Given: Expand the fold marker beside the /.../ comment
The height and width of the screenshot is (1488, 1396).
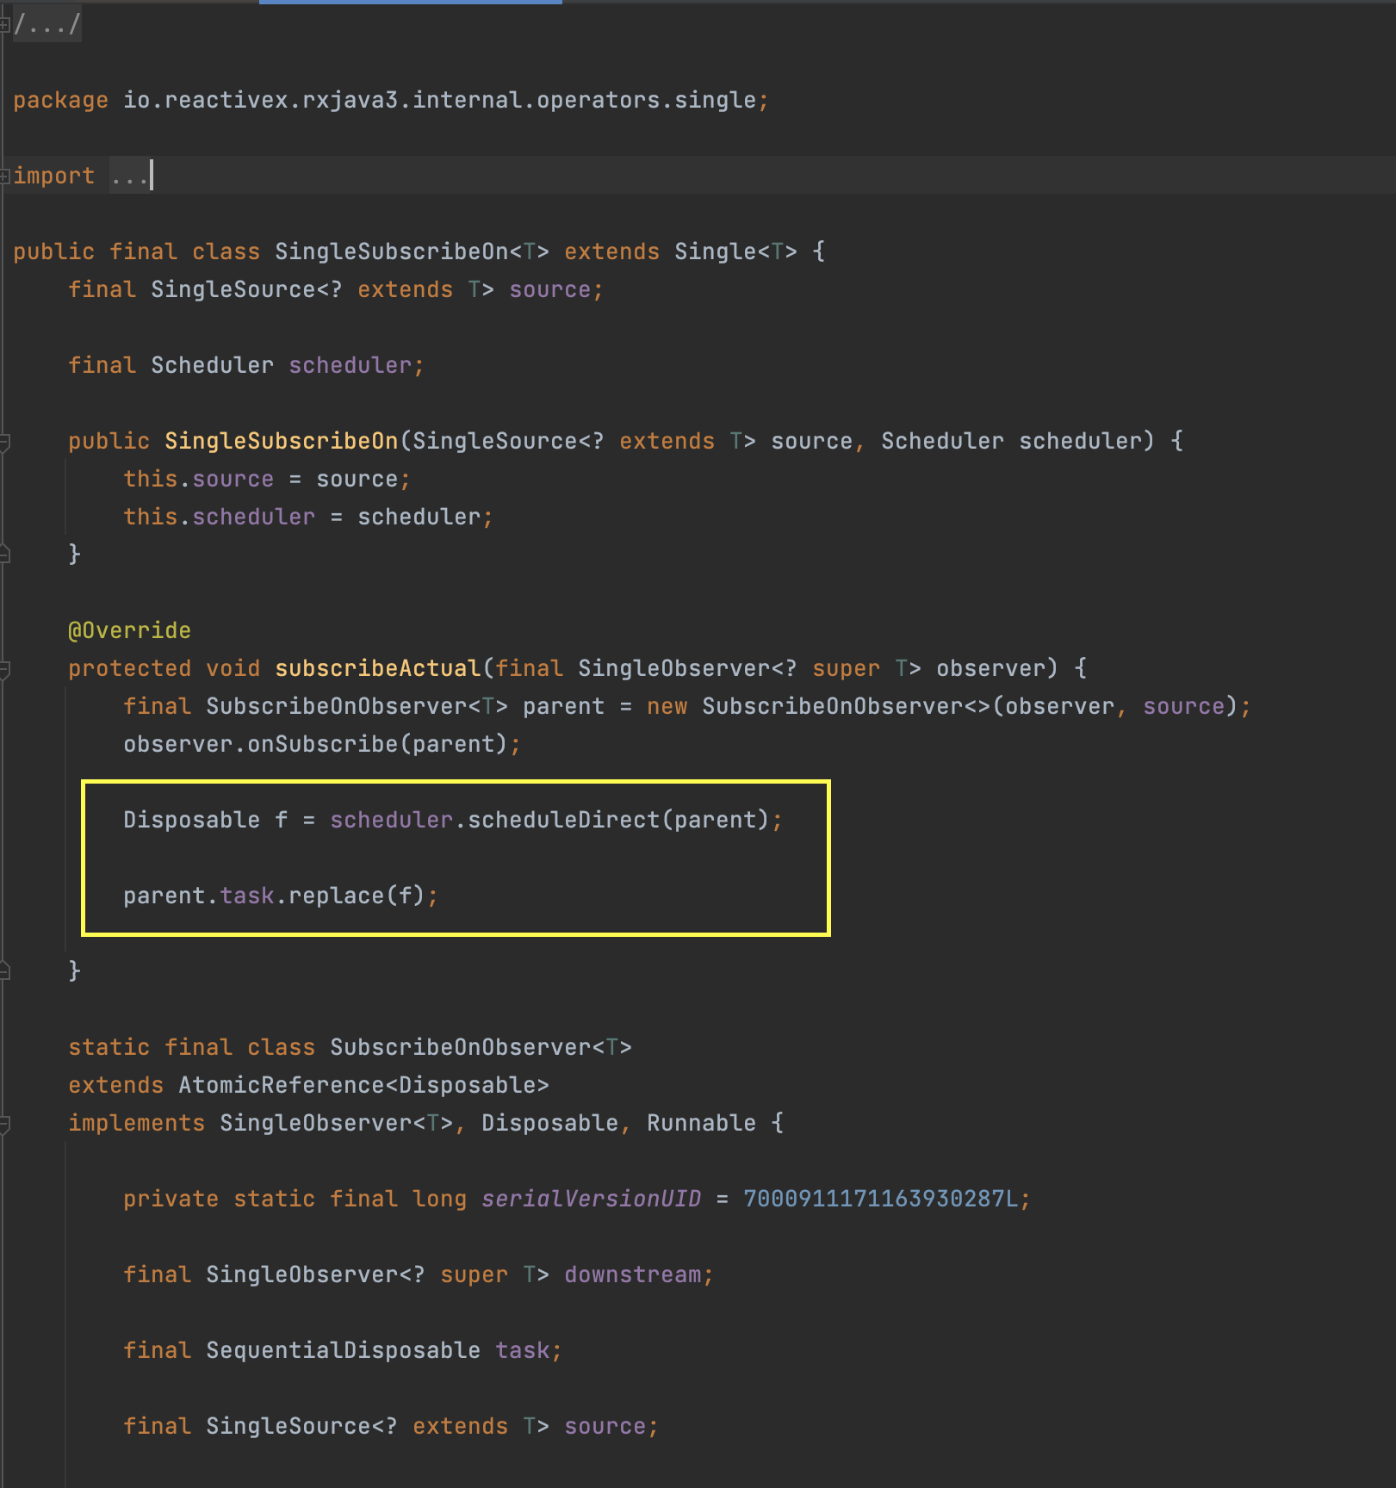Looking at the screenshot, I should click(x=4, y=24).
